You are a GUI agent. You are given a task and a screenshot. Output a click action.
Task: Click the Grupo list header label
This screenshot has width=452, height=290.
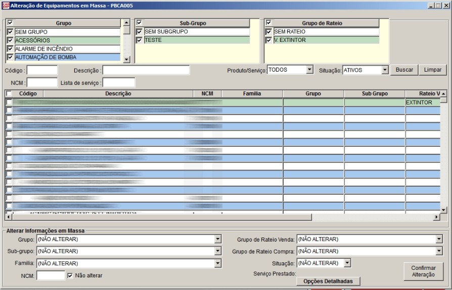point(63,23)
